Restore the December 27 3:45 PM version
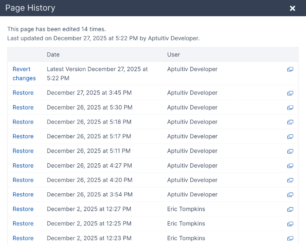The width and height of the screenshot is (306, 245). [23, 93]
